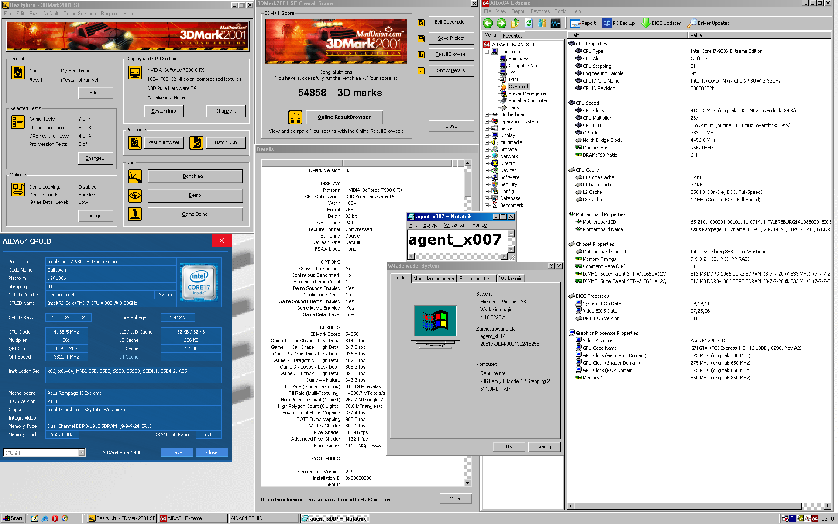Expand the Software tree node
This screenshot has width=838, height=524.
(x=487, y=177)
